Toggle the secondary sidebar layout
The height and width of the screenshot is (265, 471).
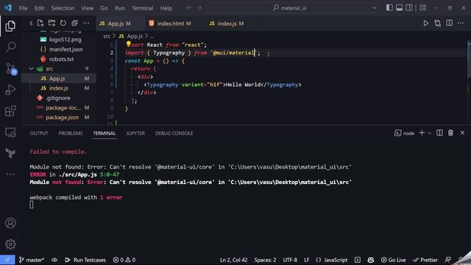click(x=409, y=8)
